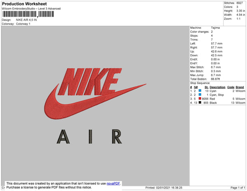Click the Colors value 3
The width and height of the screenshot is (247, 191).
coord(237,7)
